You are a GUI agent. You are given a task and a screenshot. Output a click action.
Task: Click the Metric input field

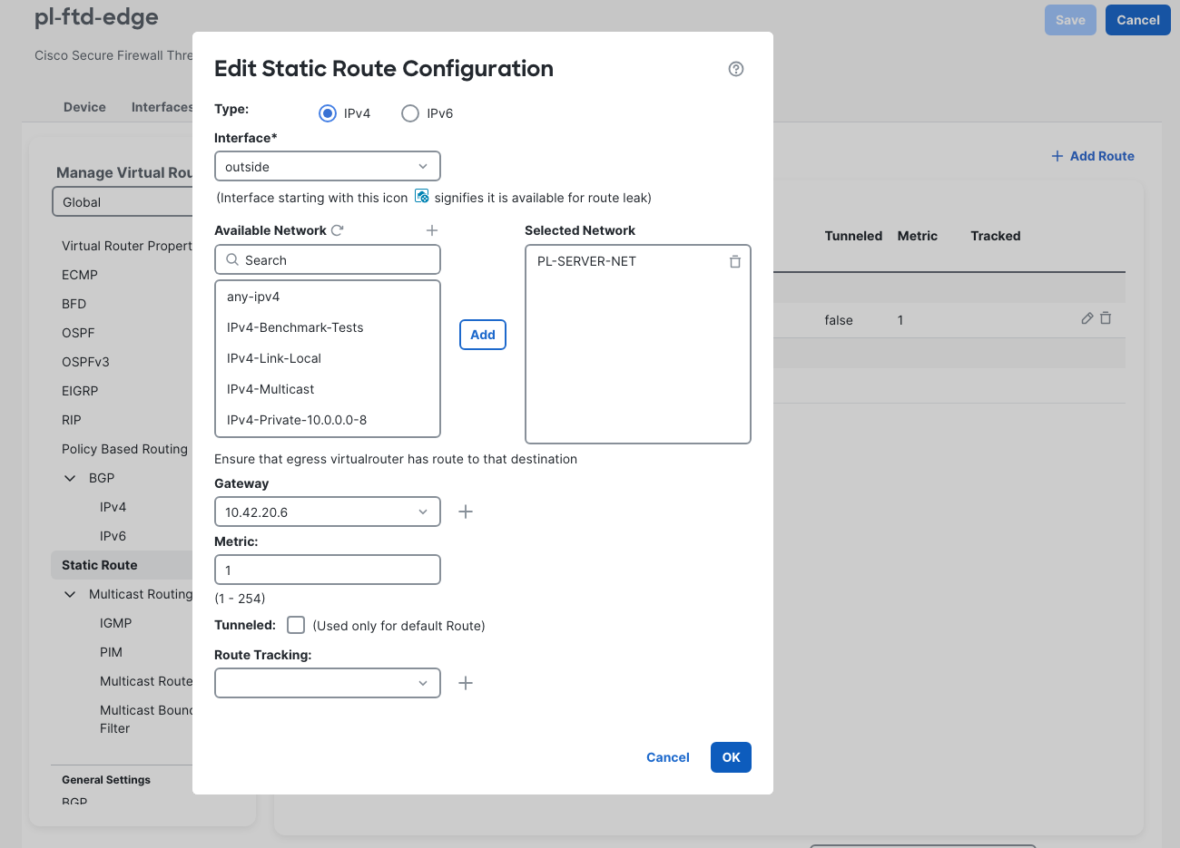(328, 570)
